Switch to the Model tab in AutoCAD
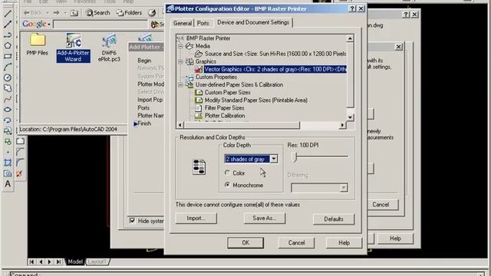This screenshot has width=491, height=276. (75, 261)
